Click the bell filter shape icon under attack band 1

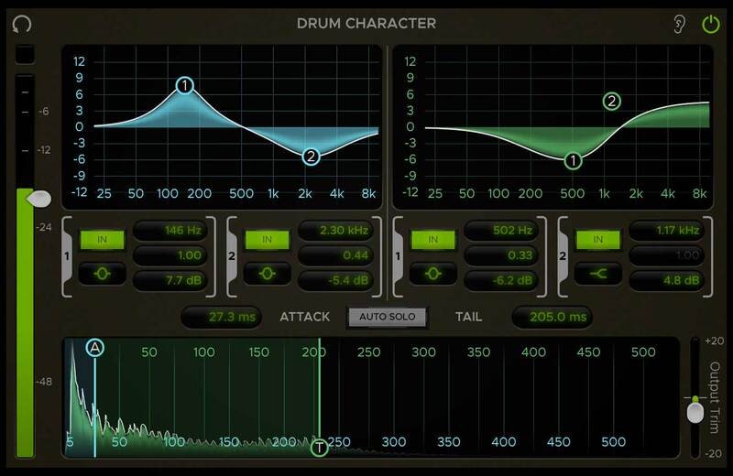coord(102,272)
